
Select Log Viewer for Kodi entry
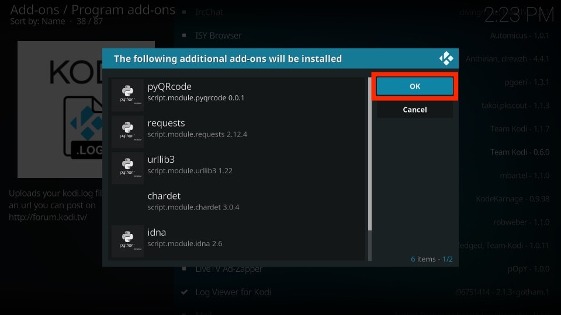click(233, 292)
